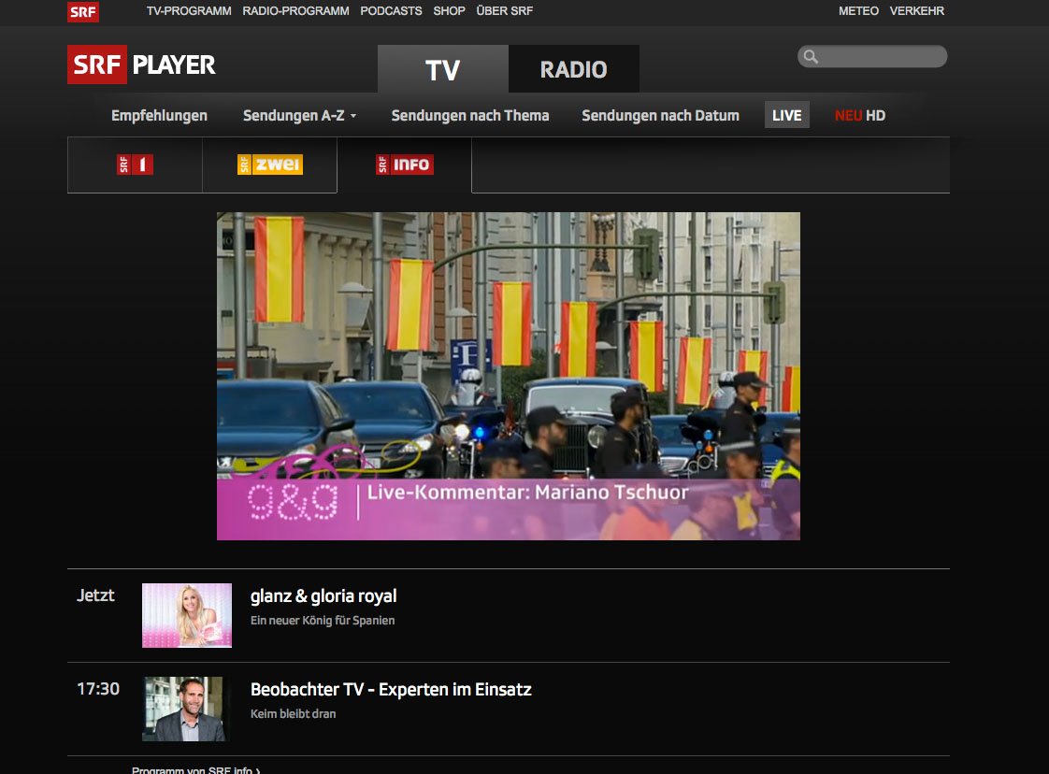This screenshot has width=1049, height=774.
Task: Open 'Programm von SRF info' link
Action: pos(196,770)
